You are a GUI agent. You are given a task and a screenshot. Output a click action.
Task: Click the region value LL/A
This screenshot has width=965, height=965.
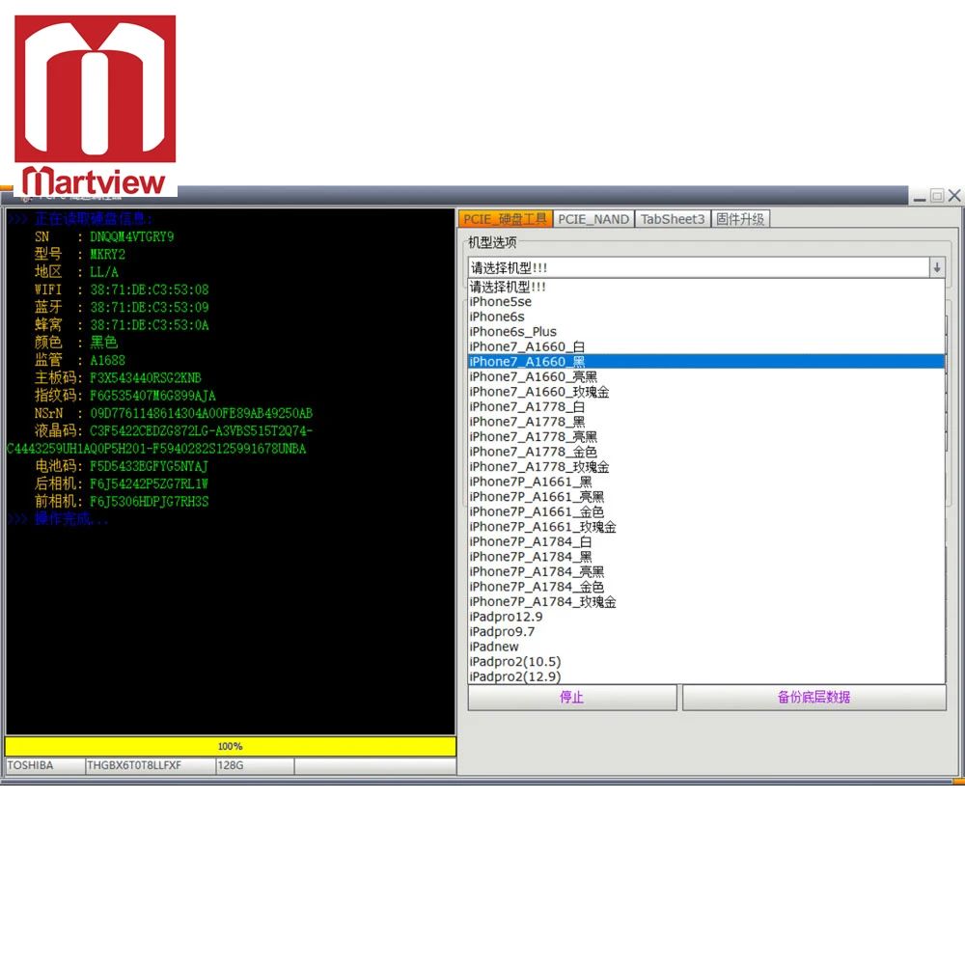(104, 272)
